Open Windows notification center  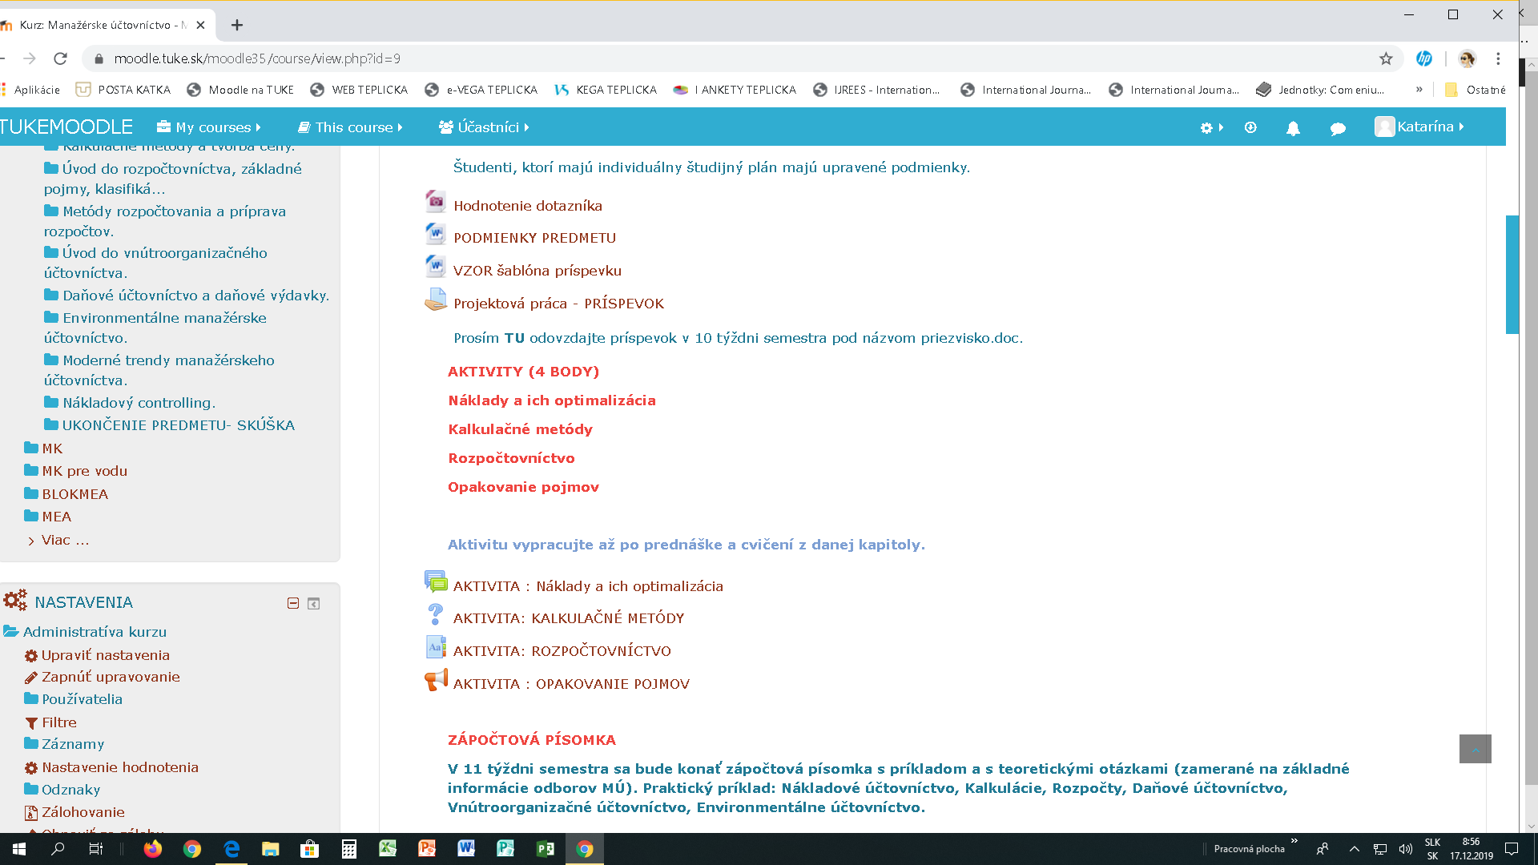click(x=1512, y=849)
